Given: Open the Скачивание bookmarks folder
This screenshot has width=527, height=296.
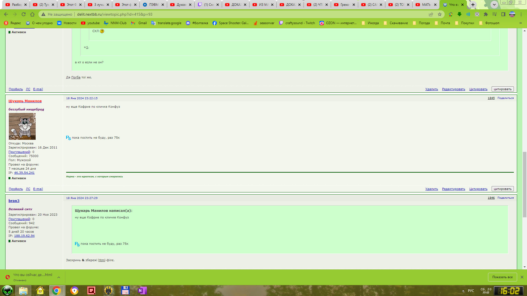Looking at the screenshot, I should (x=396, y=23).
